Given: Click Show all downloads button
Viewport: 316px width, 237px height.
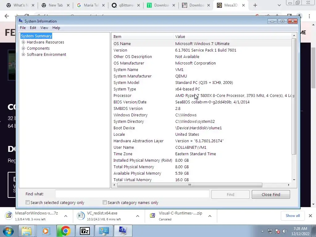Looking at the screenshot, I should click(x=293, y=216).
